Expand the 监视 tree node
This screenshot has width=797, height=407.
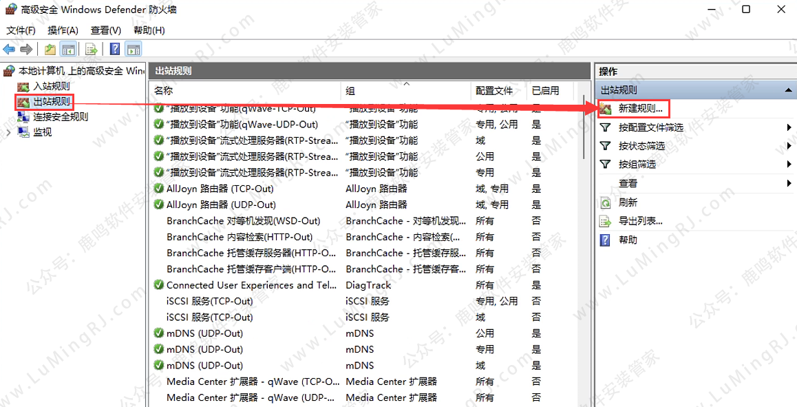pos(8,132)
